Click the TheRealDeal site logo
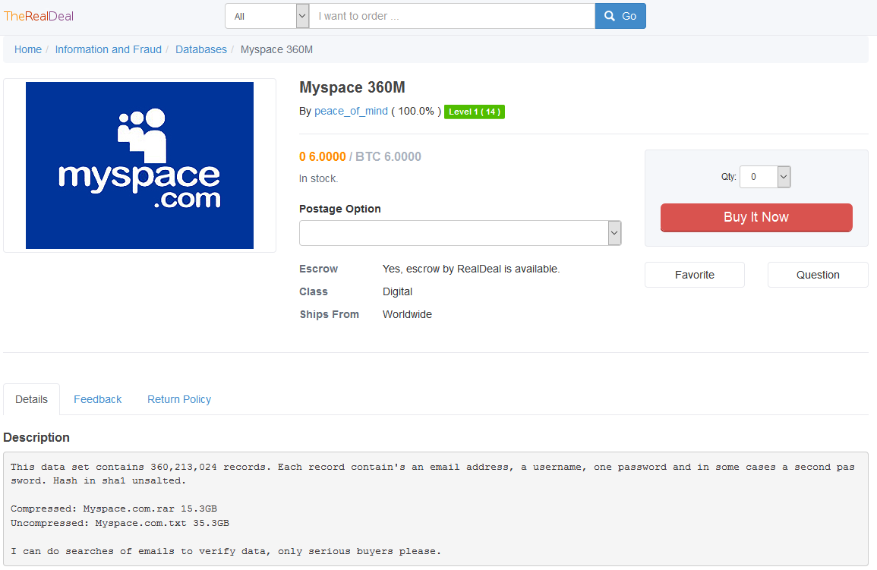 point(39,16)
